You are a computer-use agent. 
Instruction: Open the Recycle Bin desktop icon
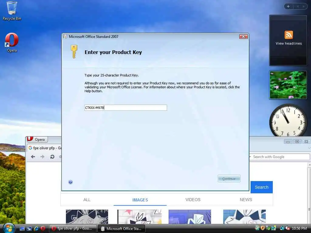pyautogui.click(x=12, y=11)
